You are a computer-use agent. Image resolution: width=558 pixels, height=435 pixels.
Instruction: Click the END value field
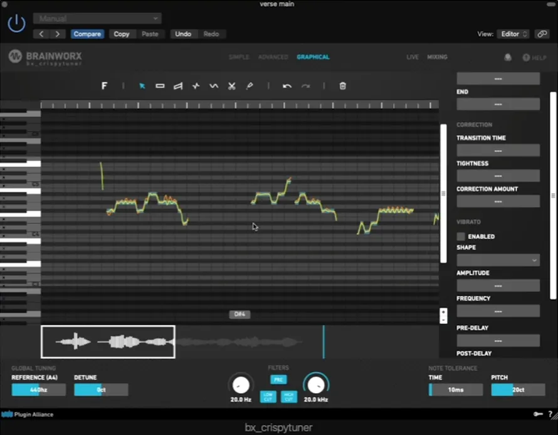[498, 104]
